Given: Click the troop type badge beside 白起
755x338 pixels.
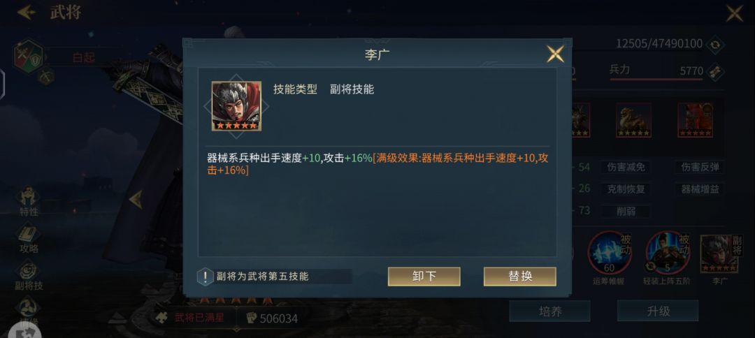Looking at the screenshot, I should coord(29,57).
